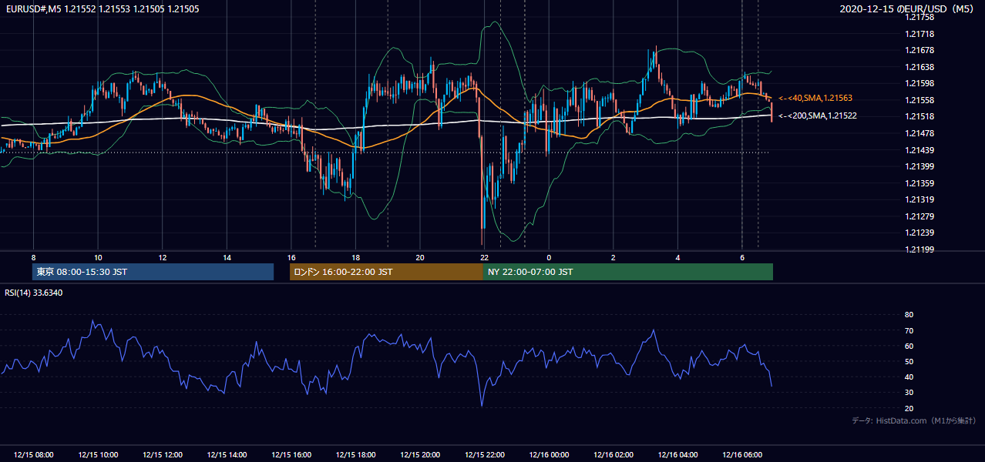Click the RSI(14) 33.6340 indicator label

[x=34, y=293]
